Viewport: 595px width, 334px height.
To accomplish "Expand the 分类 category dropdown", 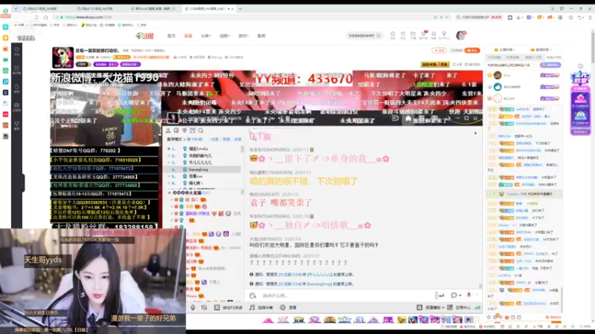I will click(206, 36).
